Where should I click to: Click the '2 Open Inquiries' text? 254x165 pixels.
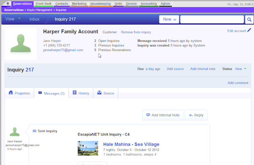pos(107,41)
